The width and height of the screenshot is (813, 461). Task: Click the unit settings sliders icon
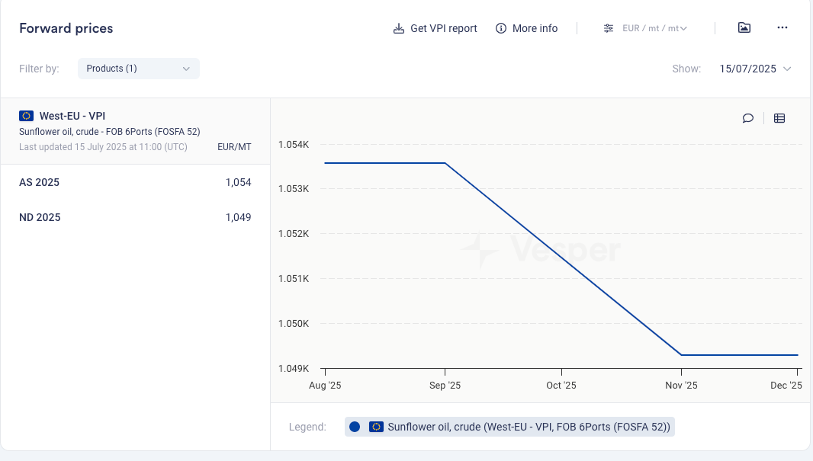(x=608, y=28)
